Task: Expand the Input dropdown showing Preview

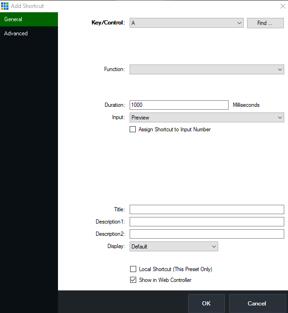Action: click(x=206, y=118)
